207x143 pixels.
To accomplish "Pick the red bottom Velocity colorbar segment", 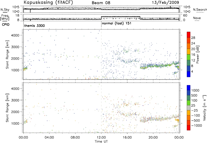I will click(189, 128).
